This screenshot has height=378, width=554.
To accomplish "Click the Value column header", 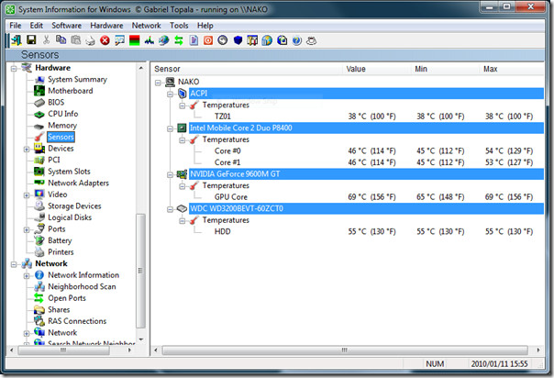I will (377, 69).
